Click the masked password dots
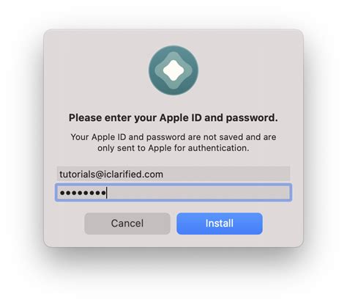The height and width of the screenshot is (305, 347). [x=83, y=193]
